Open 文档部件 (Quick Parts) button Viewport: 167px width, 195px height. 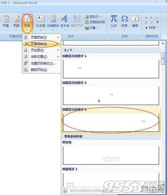pyautogui.click(x=53, y=22)
